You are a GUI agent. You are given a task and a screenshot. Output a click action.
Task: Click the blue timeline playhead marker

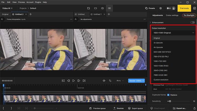3,85
